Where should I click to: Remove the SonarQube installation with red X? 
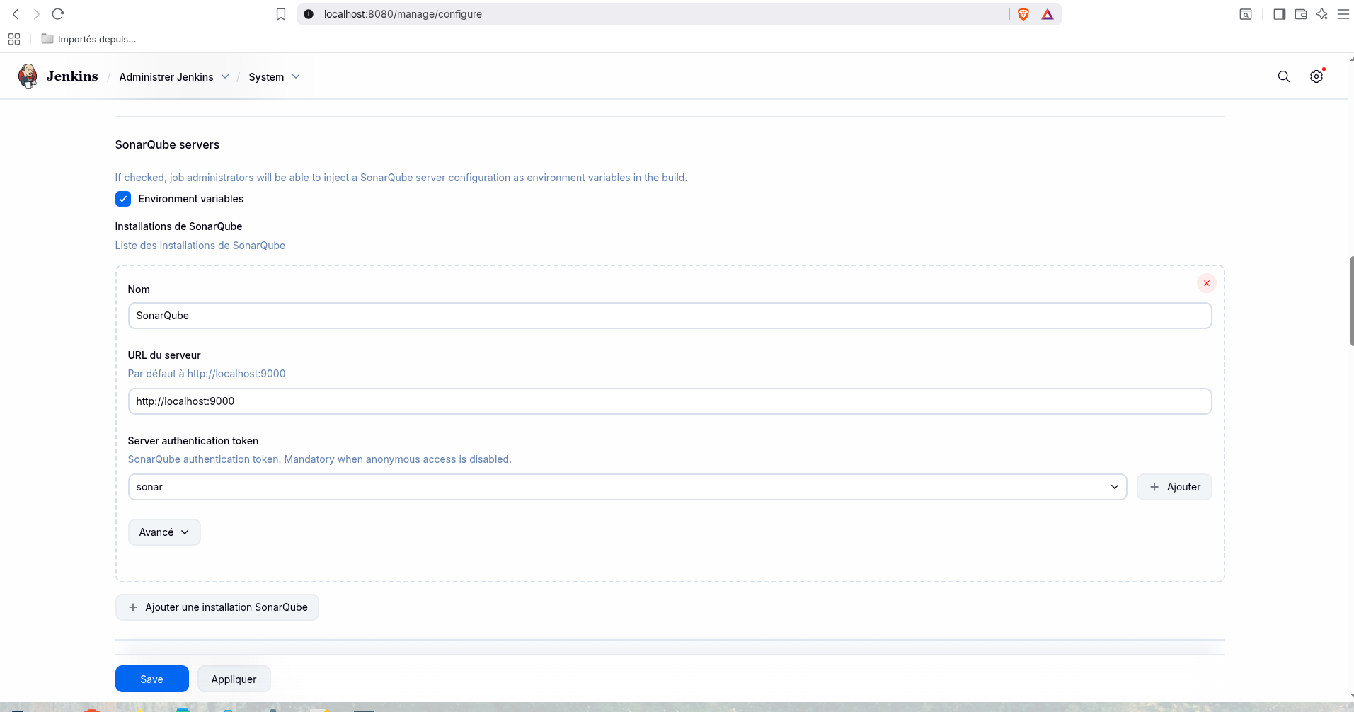point(1207,283)
